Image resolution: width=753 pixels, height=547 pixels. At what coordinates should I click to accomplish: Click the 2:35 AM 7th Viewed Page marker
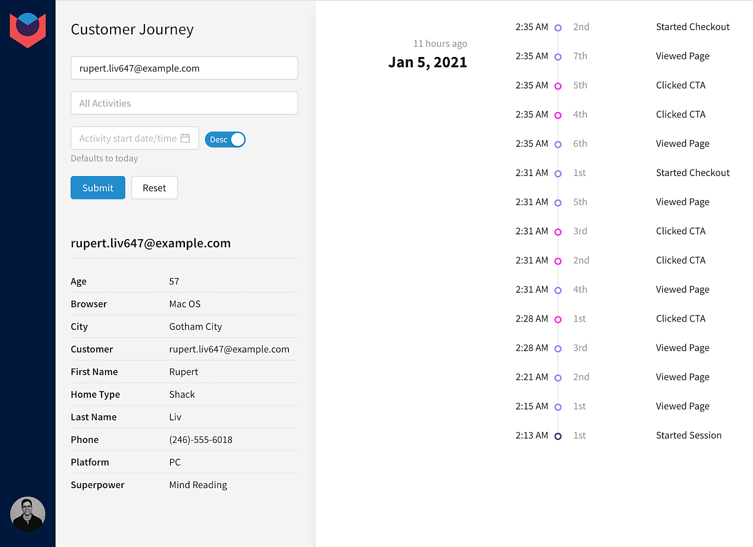[558, 57]
